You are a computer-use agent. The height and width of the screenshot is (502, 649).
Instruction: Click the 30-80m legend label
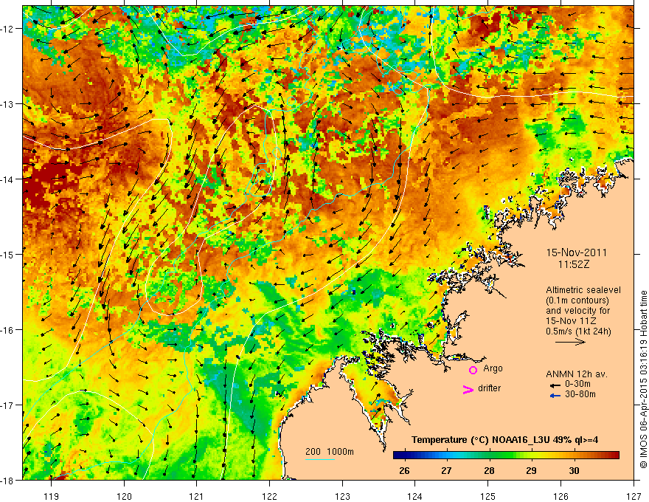click(x=580, y=394)
